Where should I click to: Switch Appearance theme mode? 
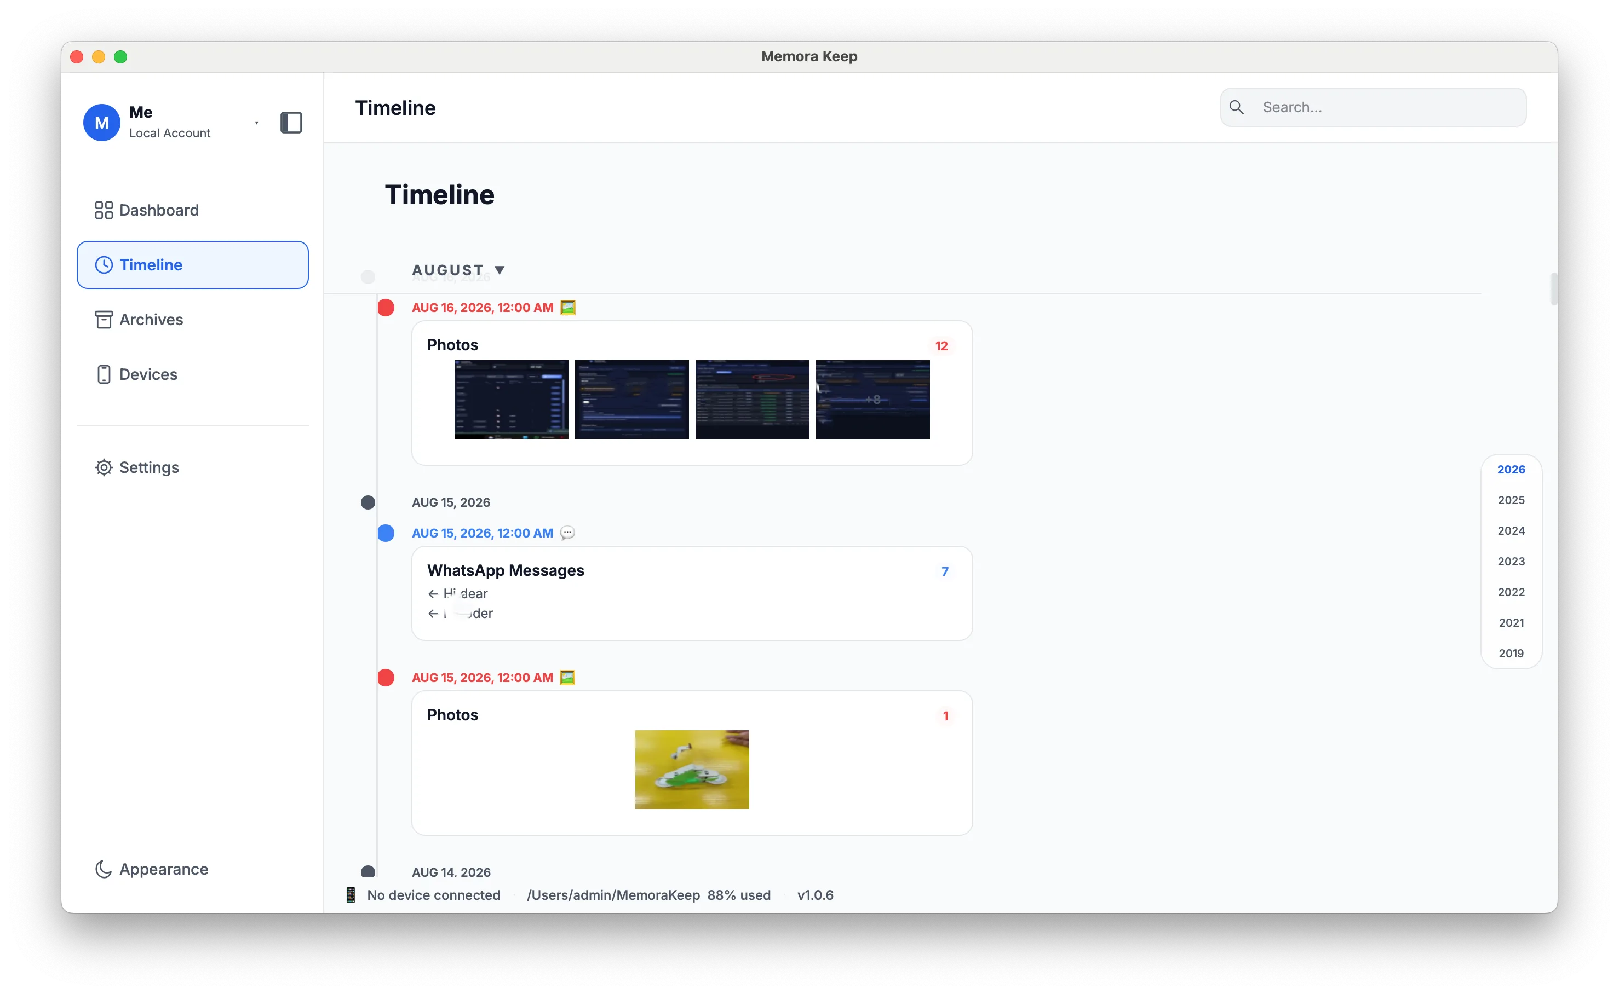(192, 869)
